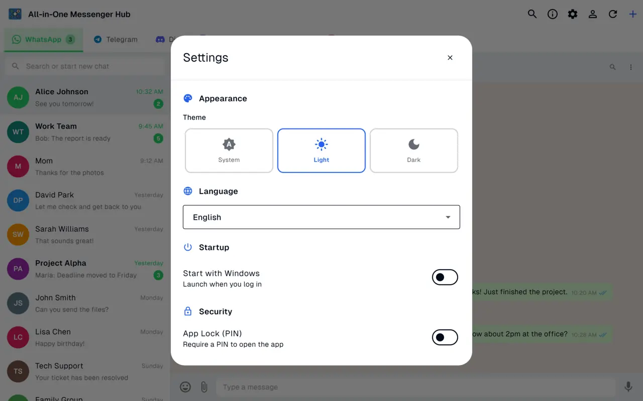Image resolution: width=643 pixels, height=401 pixels.
Task: Add a new service with plus icon
Action: (633, 14)
